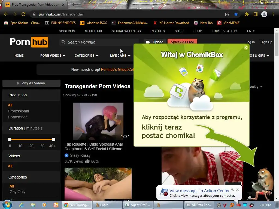279x209 pixels.
Task: Click the Spicevids Free button
Action: point(182,42)
